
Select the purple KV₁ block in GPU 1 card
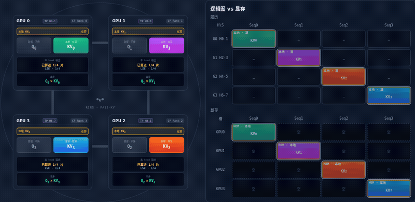tap(167, 46)
